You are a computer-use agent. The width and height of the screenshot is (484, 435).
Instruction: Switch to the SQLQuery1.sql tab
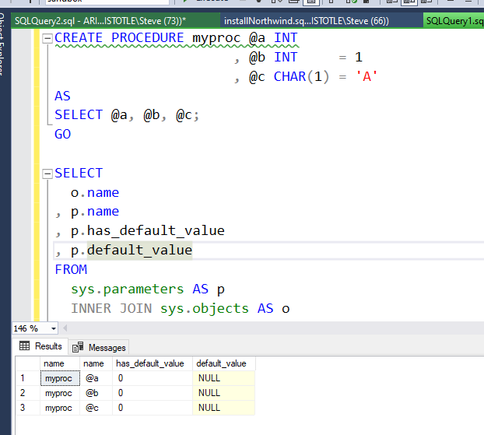tap(454, 21)
